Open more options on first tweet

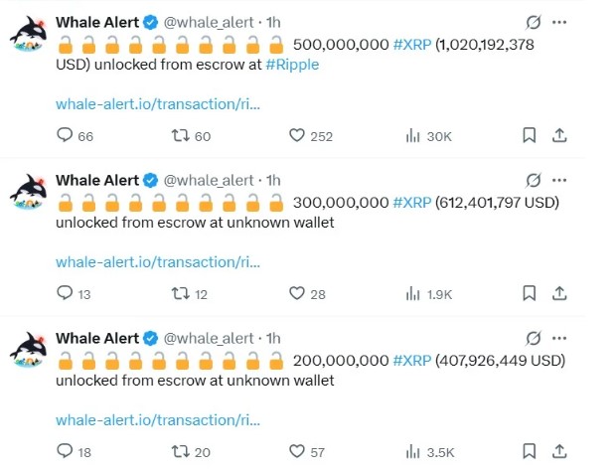[x=559, y=23]
